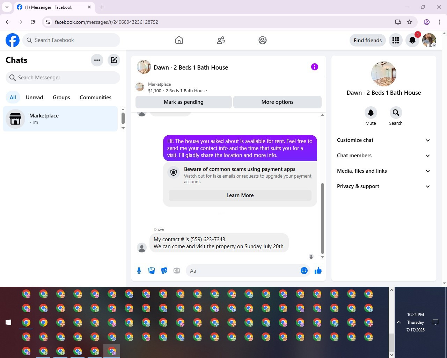Open Windows notification center icon
Viewport: 447px width, 358px height.
pyautogui.click(x=435, y=322)
